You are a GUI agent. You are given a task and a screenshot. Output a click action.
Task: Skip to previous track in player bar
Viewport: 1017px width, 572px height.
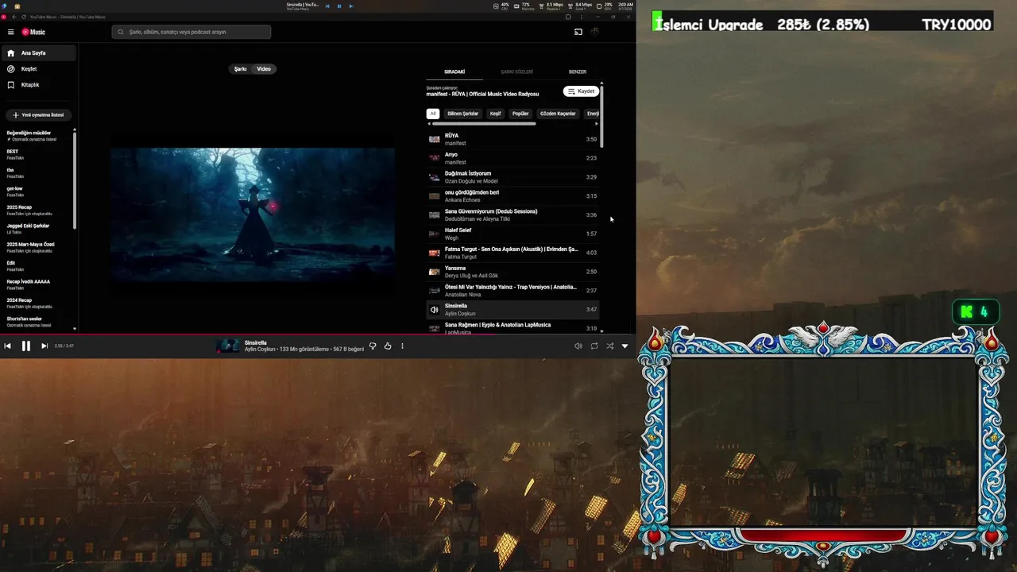[7, 346]
